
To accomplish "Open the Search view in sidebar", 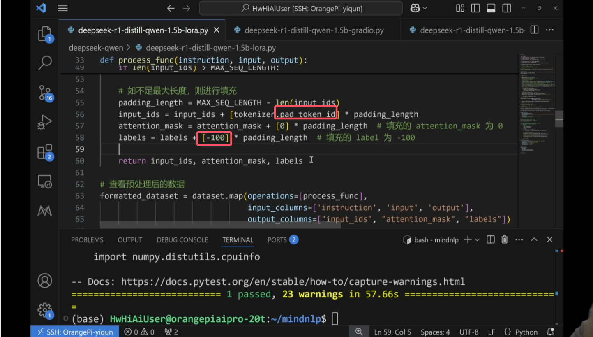I will point(45,63).
